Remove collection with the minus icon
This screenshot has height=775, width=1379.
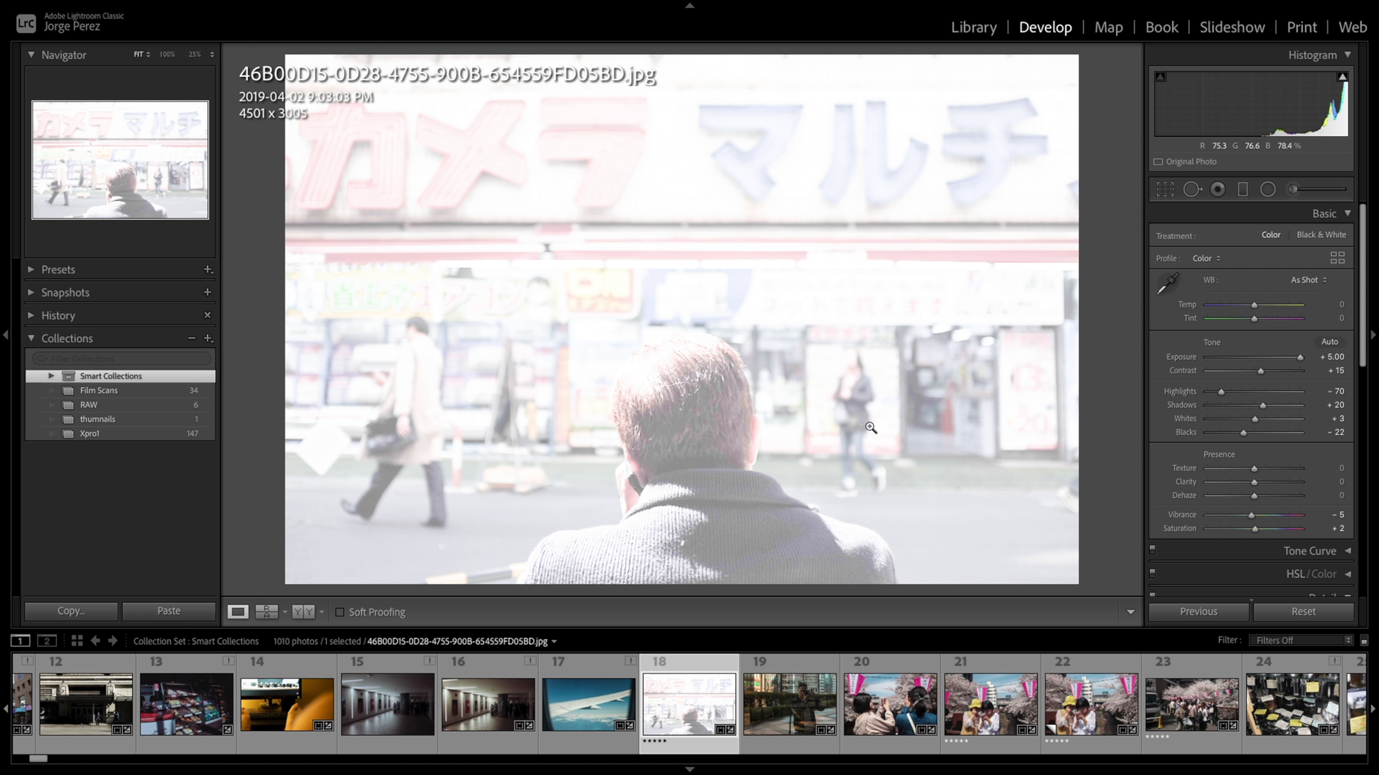pyautogui.click(x=192, y=338)
